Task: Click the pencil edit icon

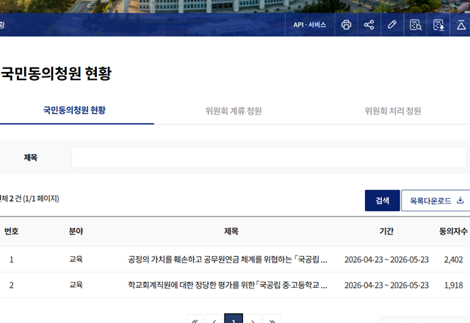Action: coord(392,25)
